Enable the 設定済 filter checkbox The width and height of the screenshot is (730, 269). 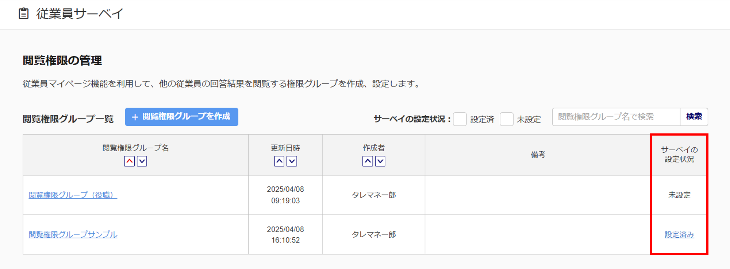tap(460, 119)
